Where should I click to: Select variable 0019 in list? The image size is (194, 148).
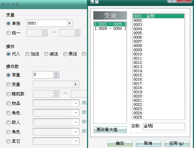point(159,92)
